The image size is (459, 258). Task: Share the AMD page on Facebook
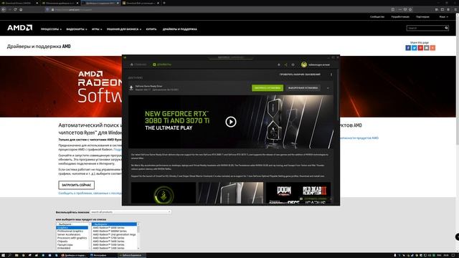pyautogui.click(x=408, y=48)
